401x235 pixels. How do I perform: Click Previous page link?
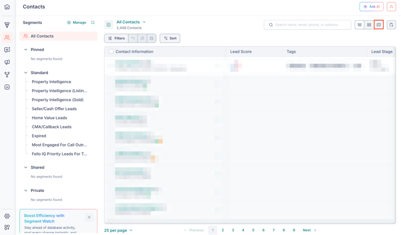point(194,230)
